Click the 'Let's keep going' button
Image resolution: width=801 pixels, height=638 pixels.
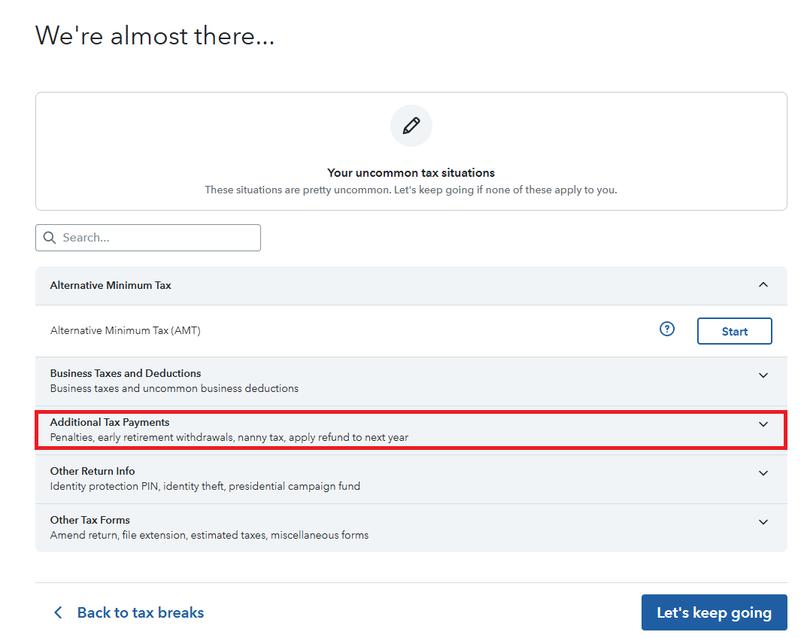coord(714,612)
